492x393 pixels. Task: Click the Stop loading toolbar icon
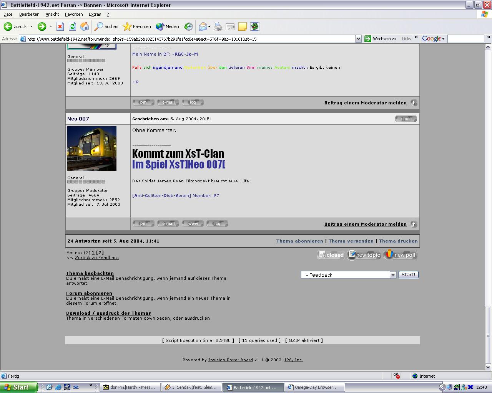(60, 26)
